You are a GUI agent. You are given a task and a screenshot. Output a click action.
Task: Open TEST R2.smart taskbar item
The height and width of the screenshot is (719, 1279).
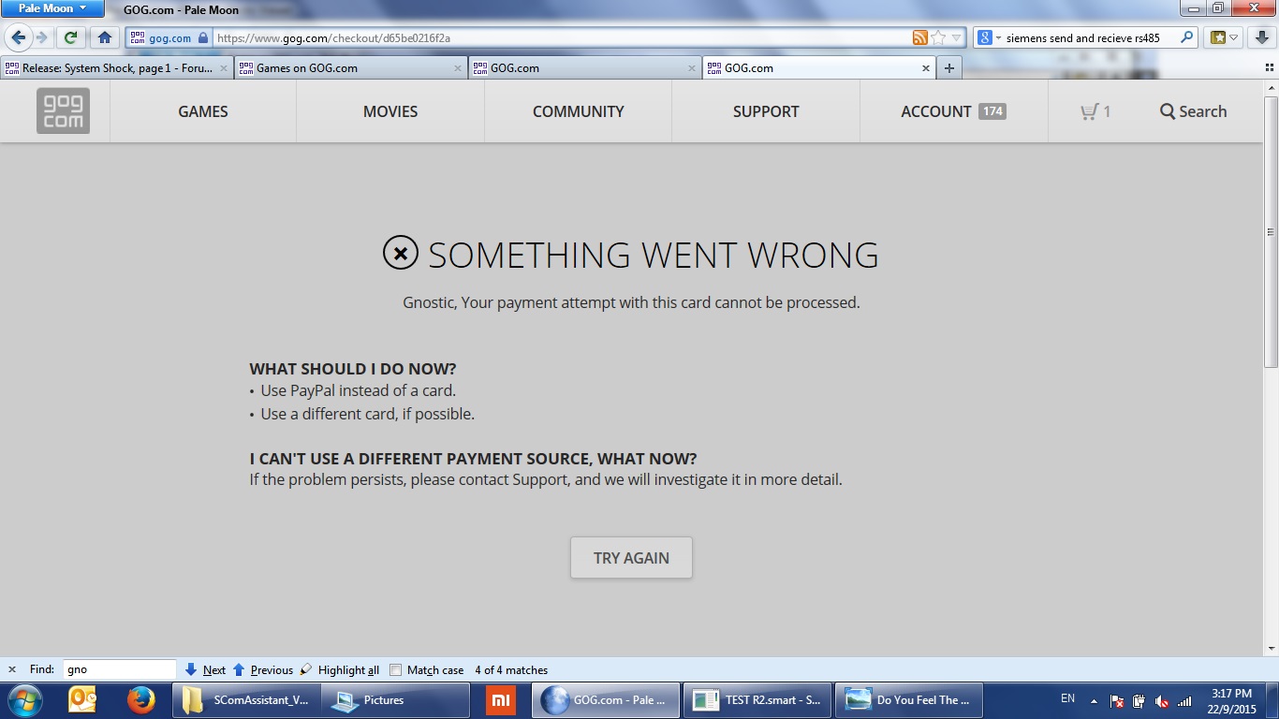pos(757,699)
